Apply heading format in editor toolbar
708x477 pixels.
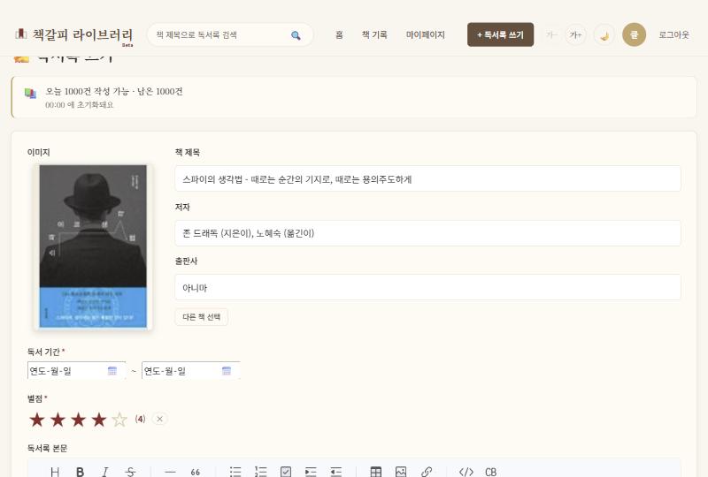coord(55,472)
